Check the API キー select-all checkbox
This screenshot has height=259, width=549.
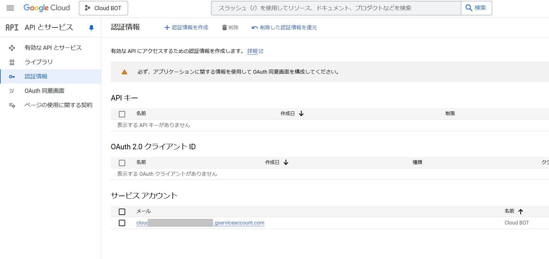tap(122, 114)
